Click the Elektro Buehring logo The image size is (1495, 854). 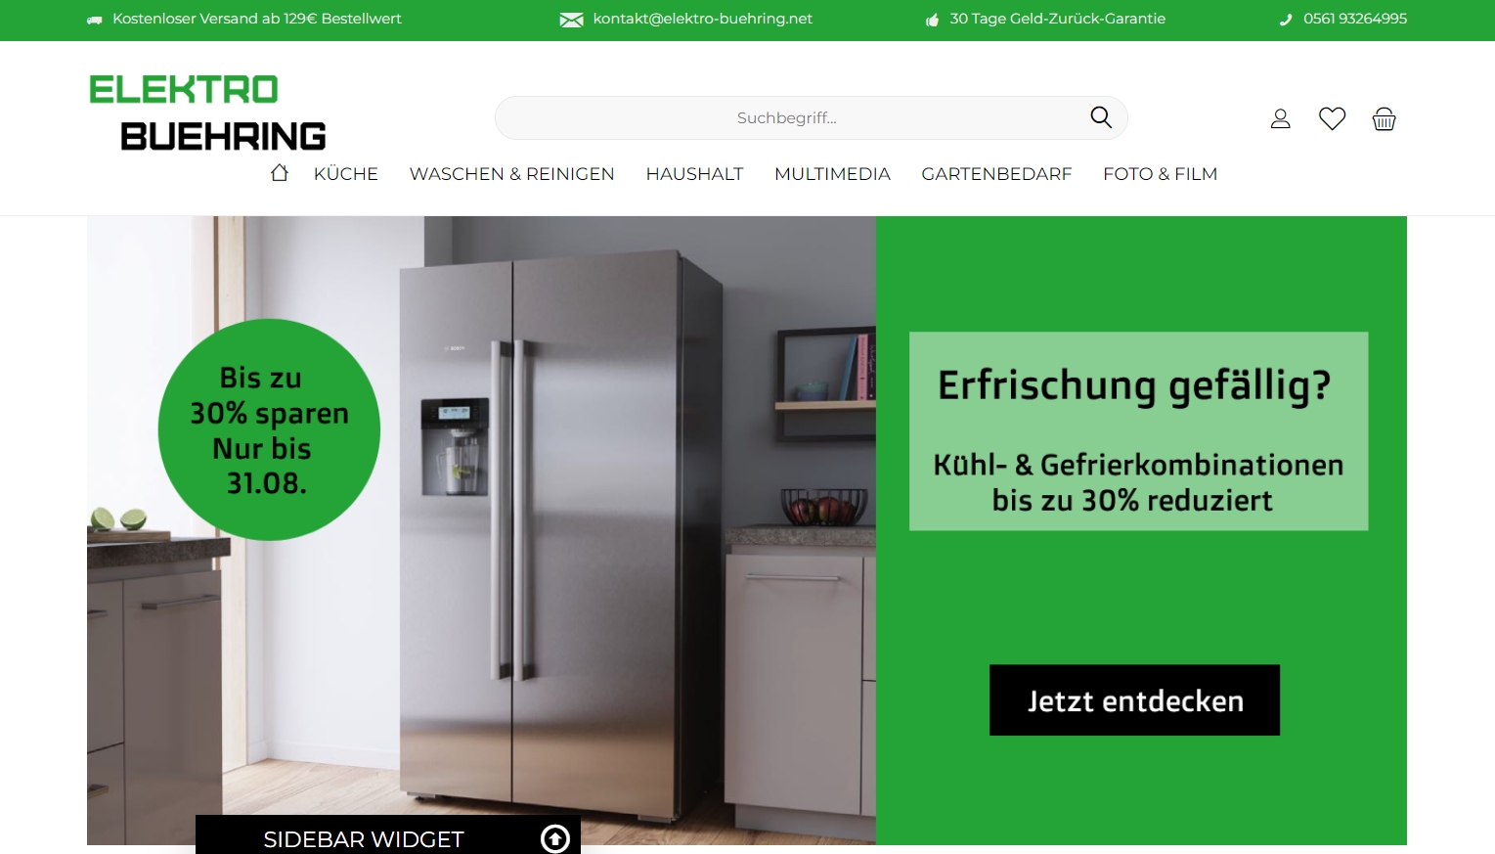pyautogui.click(x=207, y=112)
